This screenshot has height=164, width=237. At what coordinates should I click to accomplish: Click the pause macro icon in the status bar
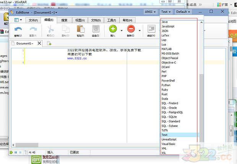(16, 153)
